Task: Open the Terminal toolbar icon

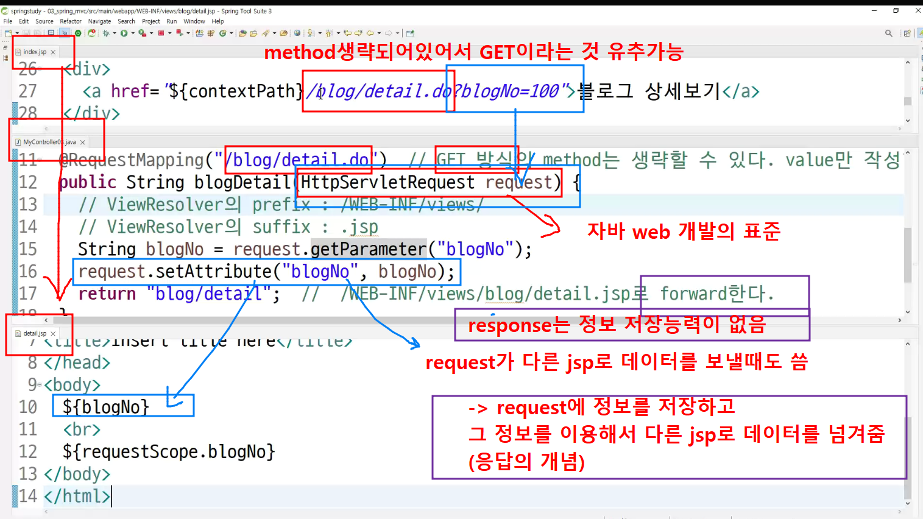Action: [x=51, y=33]
